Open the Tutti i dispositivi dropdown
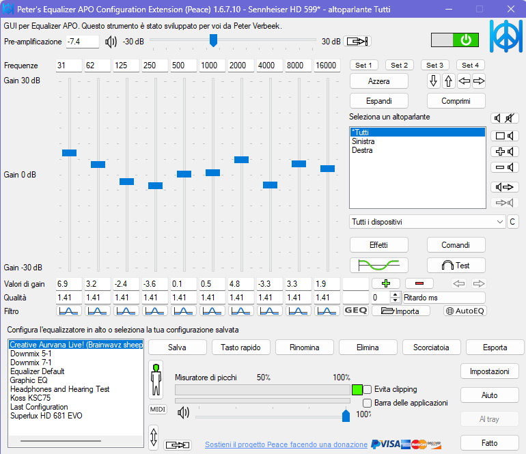Viewport: 526px width, 454px height. tap(427, 222)
